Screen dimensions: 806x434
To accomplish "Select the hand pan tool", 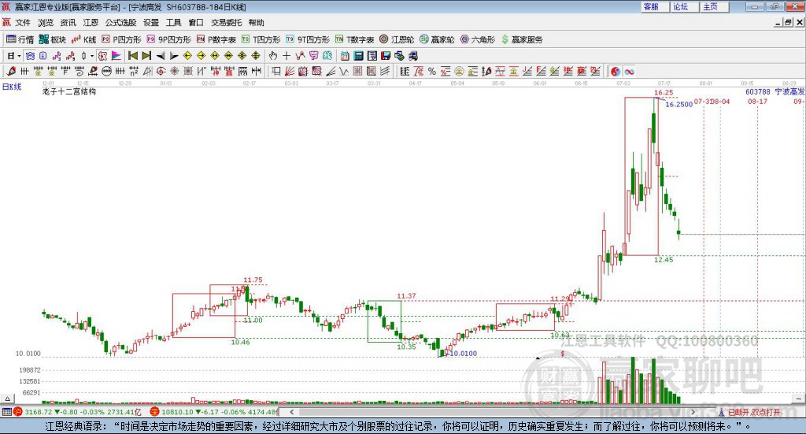I will (x=273, y=56).
